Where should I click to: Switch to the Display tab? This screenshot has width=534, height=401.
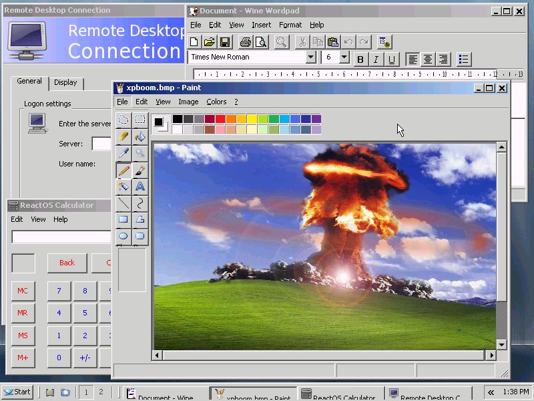66,83
